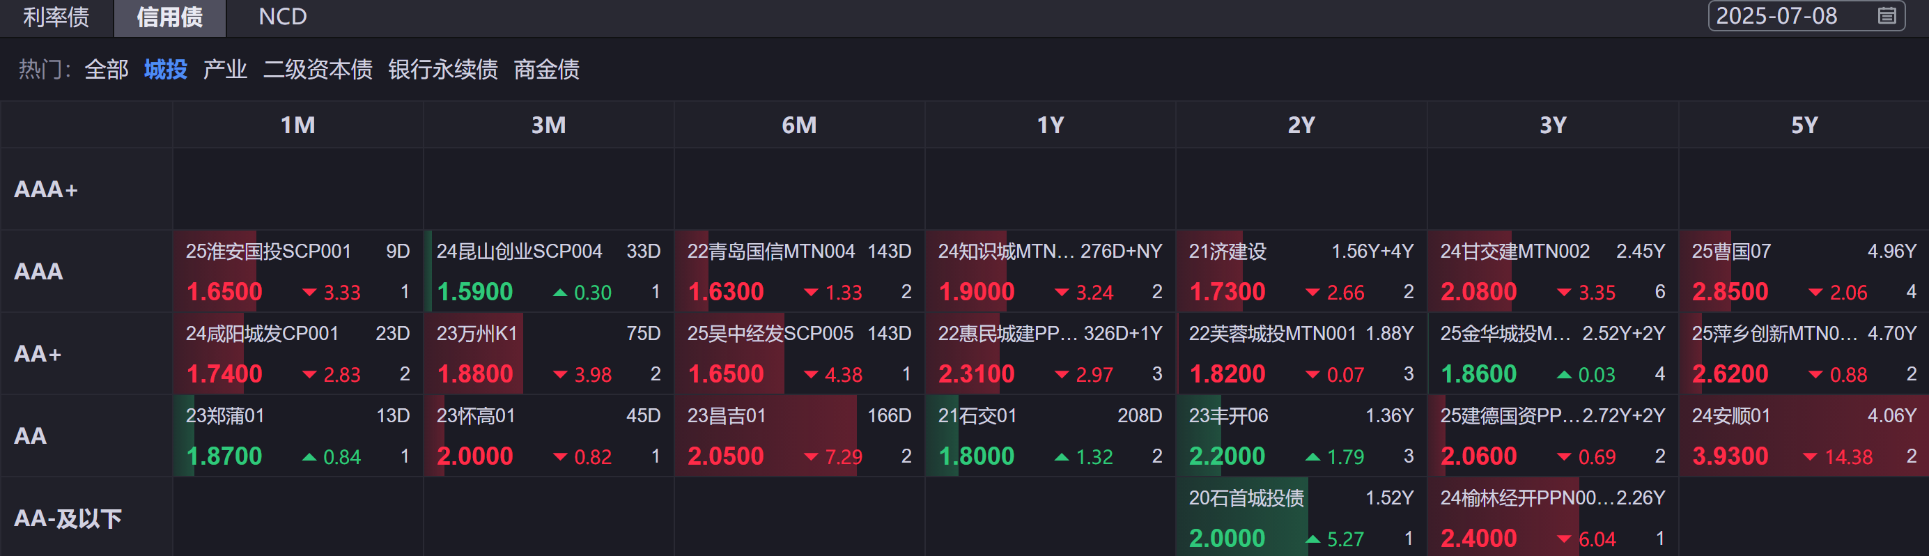Open bond 25淮安国投SCP001 cell
Viewport: 1929px width, 556px height.
coord(298,271)
